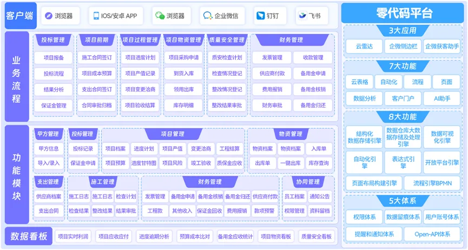Open the 项目进度计划 item
468x250 pixels.
(140, 58)
